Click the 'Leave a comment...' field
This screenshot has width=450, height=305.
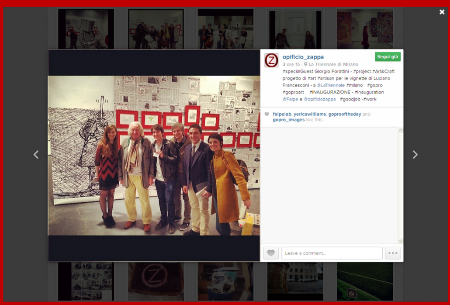332,253
